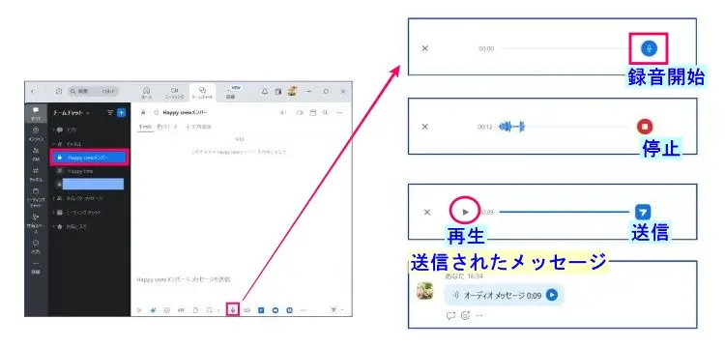The width and height of the screenshot is (725, 348).
Task: Open the chat header more options menu
Action: tap(339, 112)
